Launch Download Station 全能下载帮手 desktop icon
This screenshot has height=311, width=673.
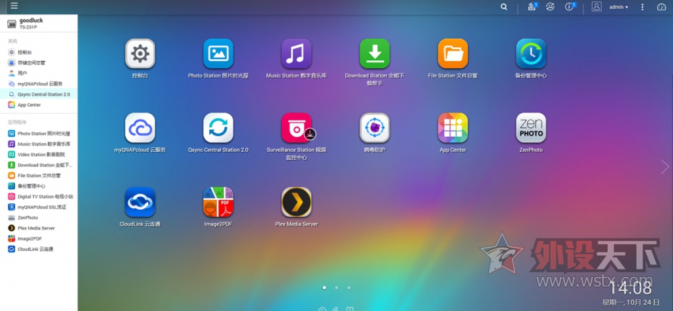[x=374, y=54]
